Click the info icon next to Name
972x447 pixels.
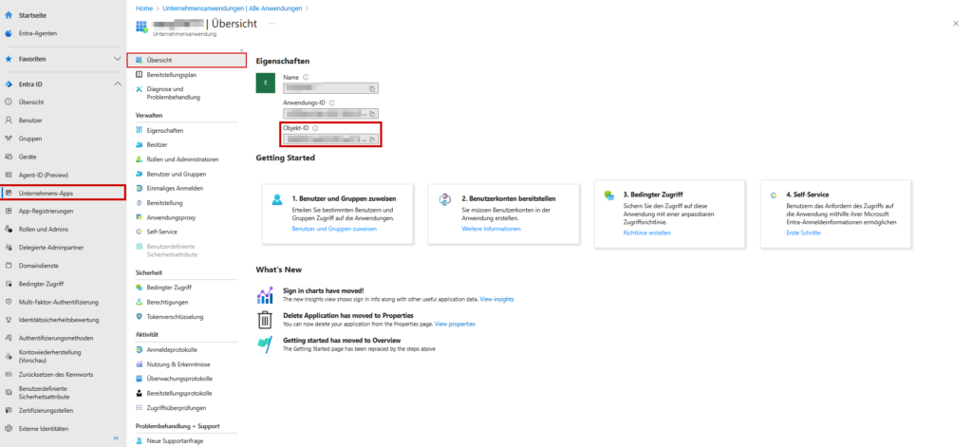click(306, 77)
